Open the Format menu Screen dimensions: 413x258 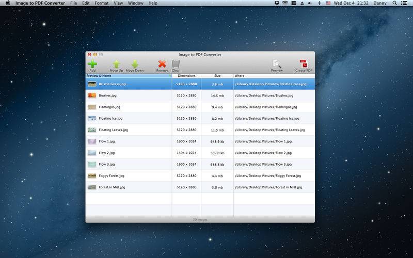pos(101,3)
